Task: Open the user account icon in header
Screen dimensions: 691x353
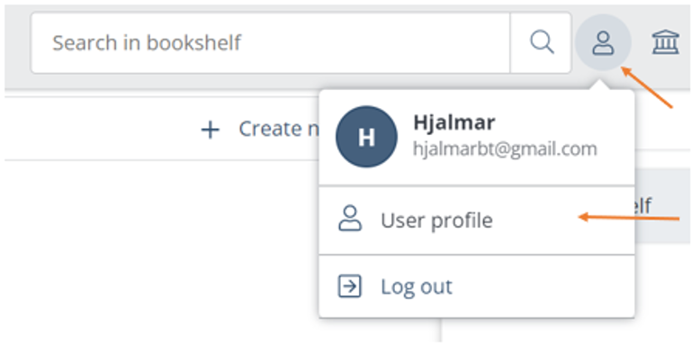Action: tap(603, 42)
